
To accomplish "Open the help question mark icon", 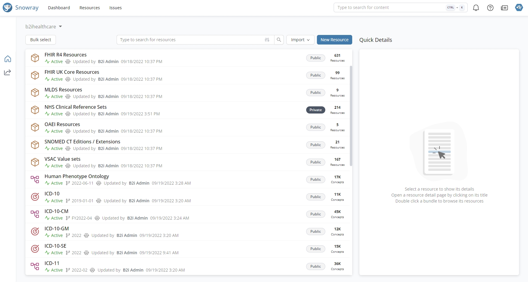I will 490,8.
